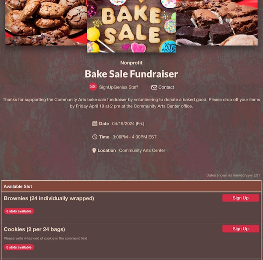Click the brownies photo thumbnail
263x260 pixels.
[217, 23]
